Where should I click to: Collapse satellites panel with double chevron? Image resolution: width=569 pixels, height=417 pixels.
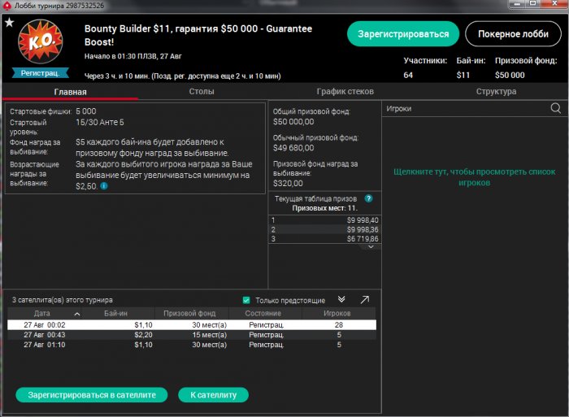pos(341,299)
